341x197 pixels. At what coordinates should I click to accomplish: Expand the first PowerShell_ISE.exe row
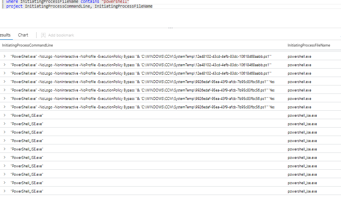(x=4, y=116)
